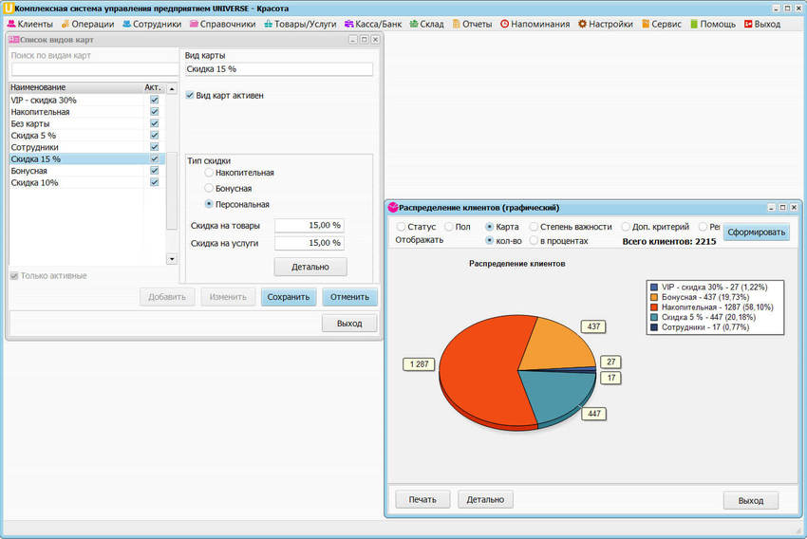Select 'VIP - скидка 30%' in list
Screen dimensions: 807x539
click(x=44, y=101)
